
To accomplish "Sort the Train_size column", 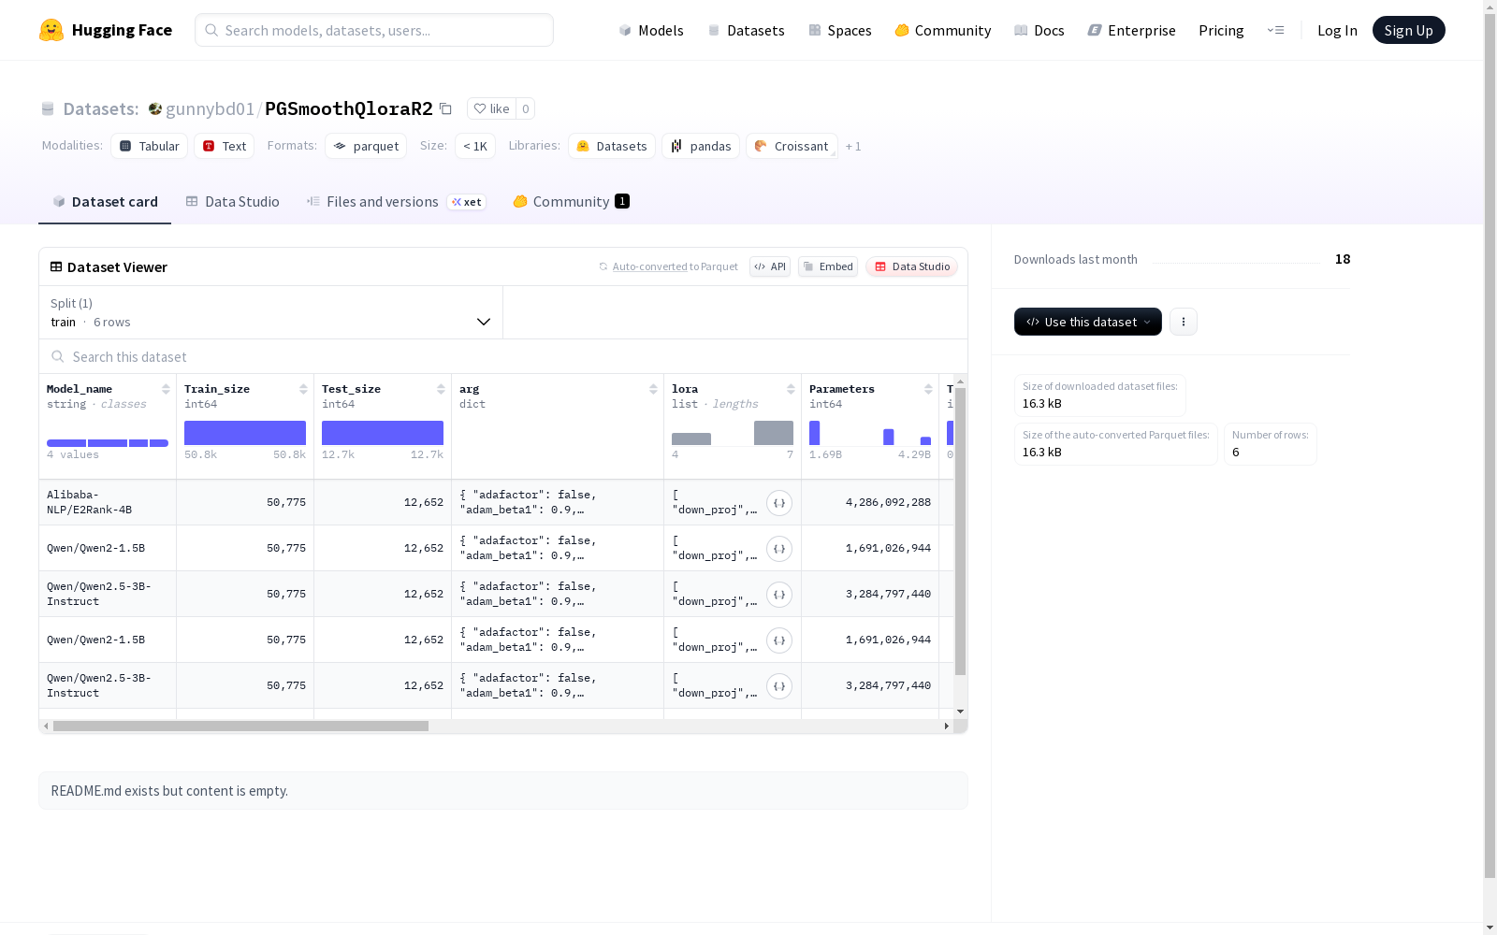I will pos(303,389).
